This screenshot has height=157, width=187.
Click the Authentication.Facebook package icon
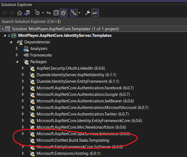[32, 88]
